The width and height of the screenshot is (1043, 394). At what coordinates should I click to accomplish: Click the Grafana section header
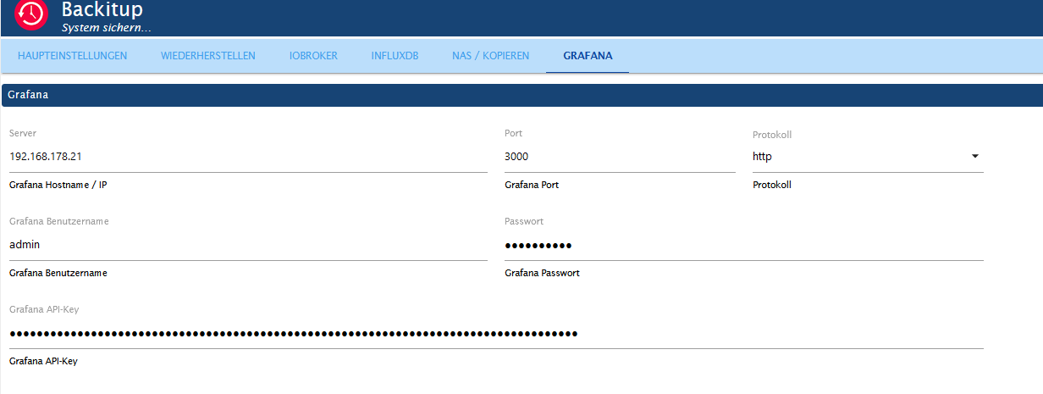(521, 95)
